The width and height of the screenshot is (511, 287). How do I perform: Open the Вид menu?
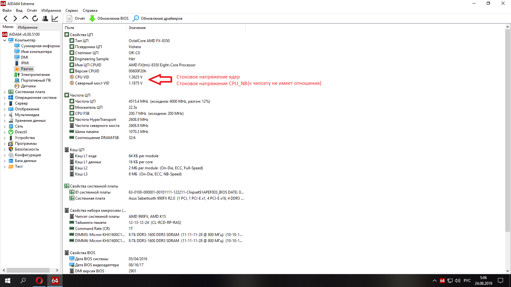pyautogui.click(x=19, y=11)
